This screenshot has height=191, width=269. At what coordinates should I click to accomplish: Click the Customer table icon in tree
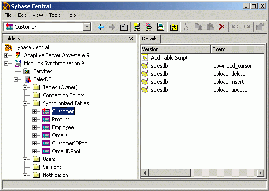[46, 111]
